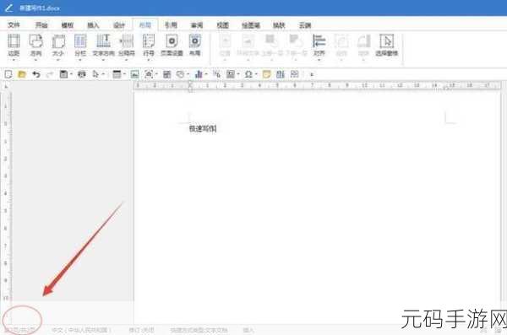Expand the quick toolbar overflow arrow
This screenshot has width=507, height=335.
312,74
